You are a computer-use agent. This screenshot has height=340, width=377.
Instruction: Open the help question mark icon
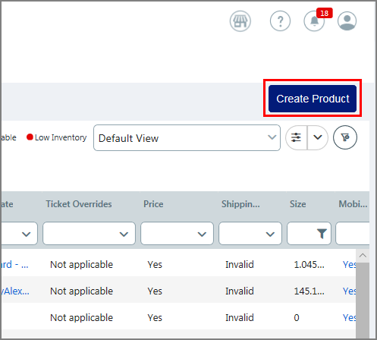click(x=280, y=21)
